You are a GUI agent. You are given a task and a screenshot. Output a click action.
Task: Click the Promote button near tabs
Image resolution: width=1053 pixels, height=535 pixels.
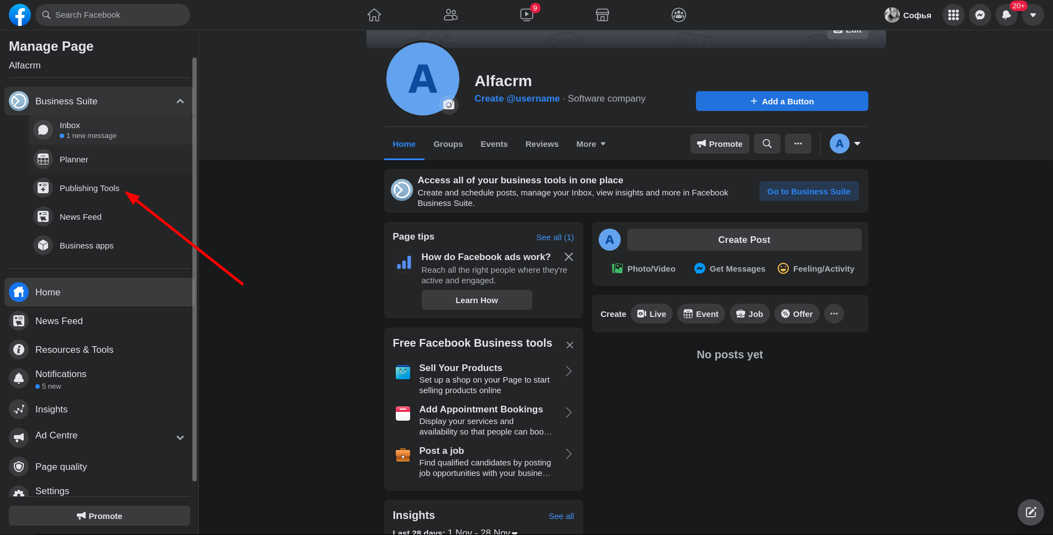click(720, 144)
